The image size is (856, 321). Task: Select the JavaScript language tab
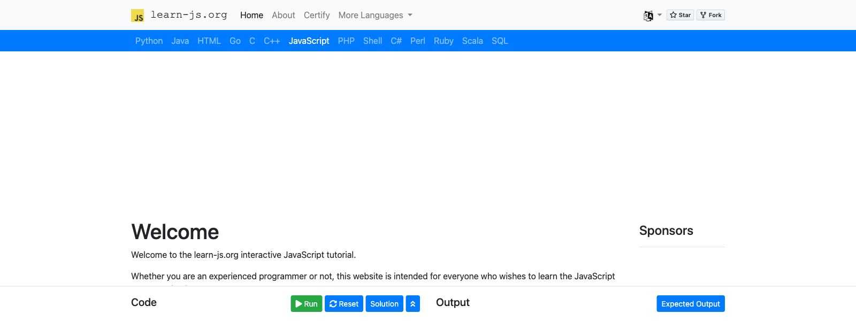click(309, 41)
